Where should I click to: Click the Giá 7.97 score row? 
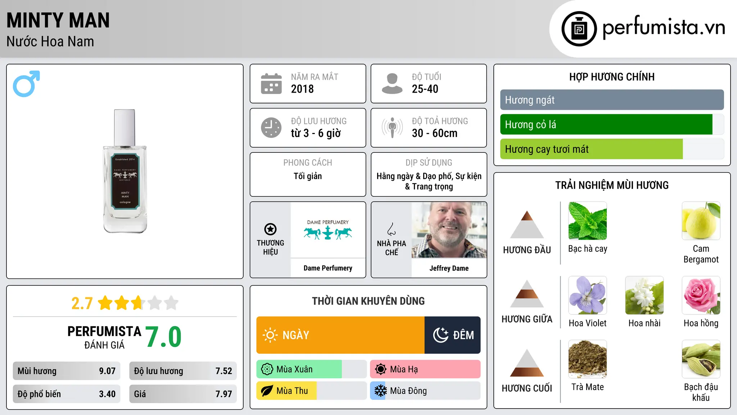[183, 394]
